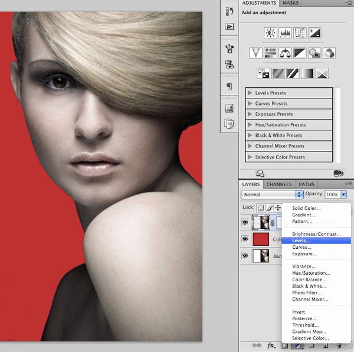Toggle visibility of the red color fill layer
This screenshot has height=352, width=354.
pos(245,239)
